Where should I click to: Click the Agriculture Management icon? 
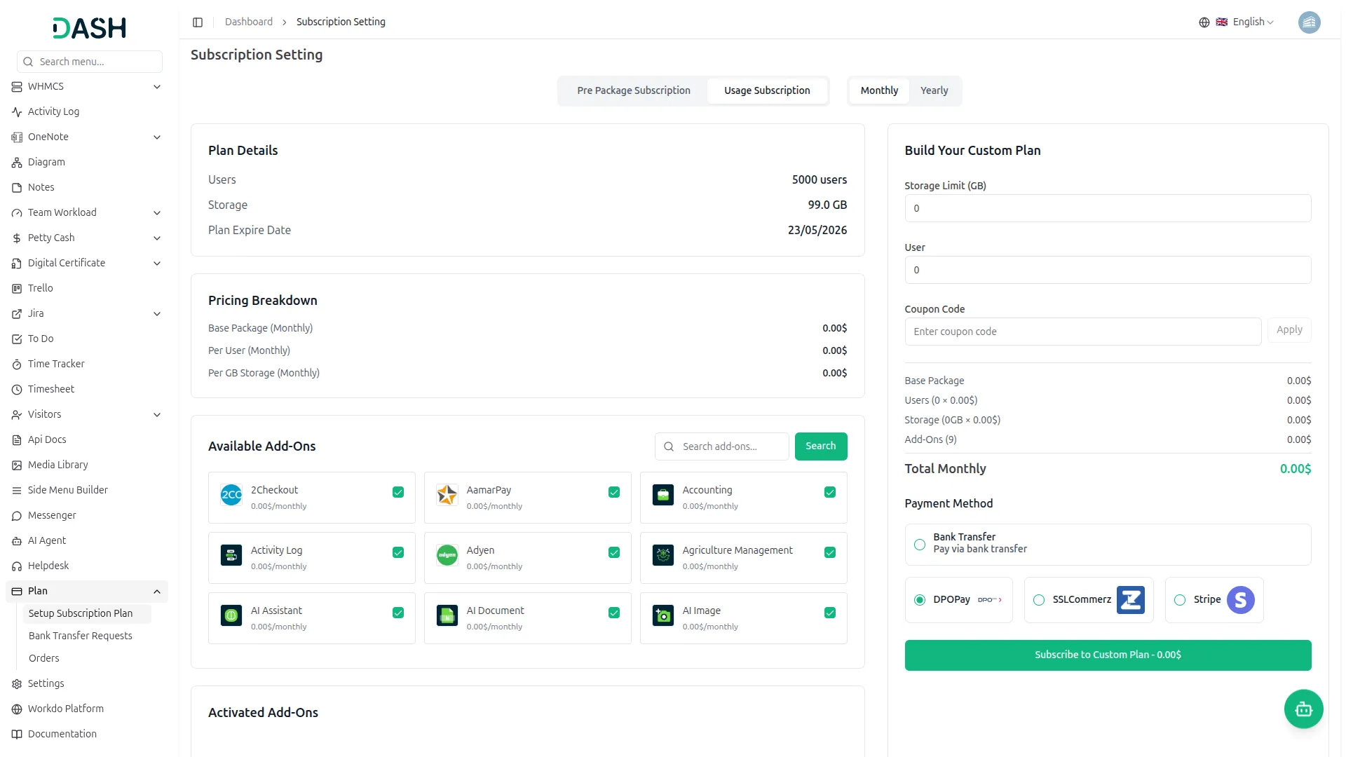(x=663, y=555)
